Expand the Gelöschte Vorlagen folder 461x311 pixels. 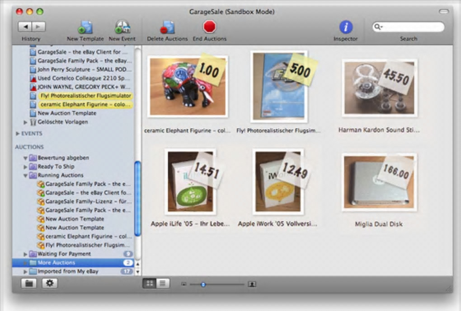(x=25, y=122)
